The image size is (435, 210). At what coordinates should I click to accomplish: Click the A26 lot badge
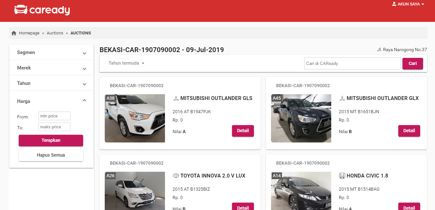coord(111,176)
